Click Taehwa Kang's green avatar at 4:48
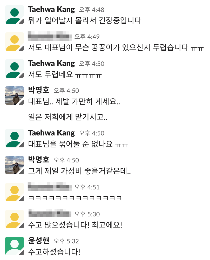This screenshot has width=210, height=260. (x=15, y=15)
